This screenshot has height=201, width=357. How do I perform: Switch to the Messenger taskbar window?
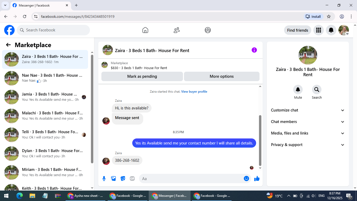coord(170,196)
